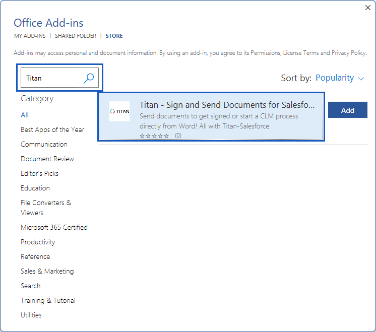
Task: Click the 'Sort by:' label
Action: (296, 78)
